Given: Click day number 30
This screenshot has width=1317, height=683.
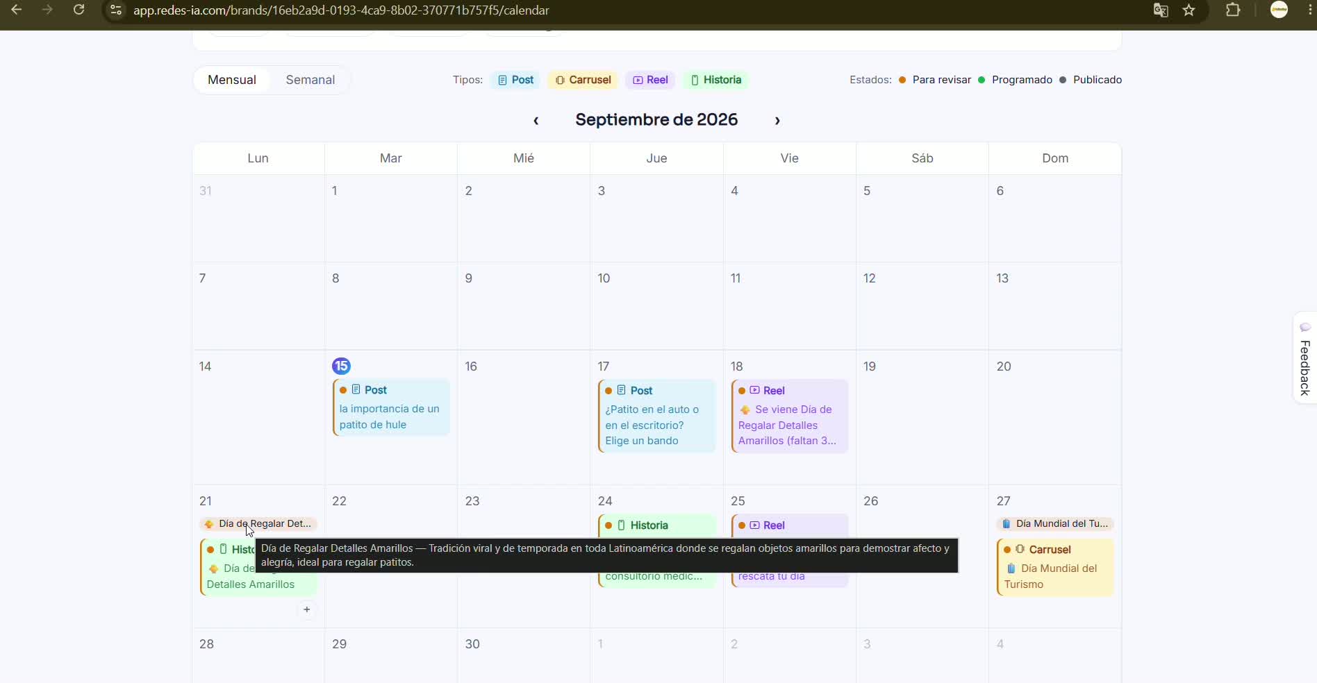Looking at the screenshot, I should point(472,644).
